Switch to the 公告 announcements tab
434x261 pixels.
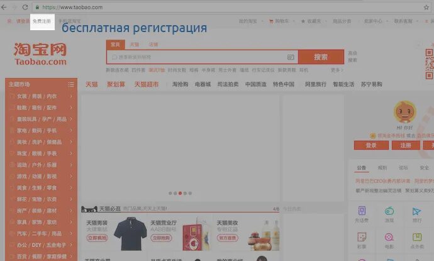pyautogui.click(x=362, y=168)
